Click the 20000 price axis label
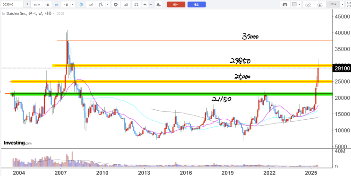The width and height of the screenshot is (351, 176). click(342, 98)
